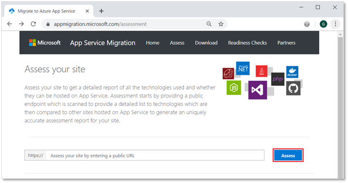Screen dimensions: 348x183
Task: Open the Assess navigation item
Action: [x=177, y=43]
